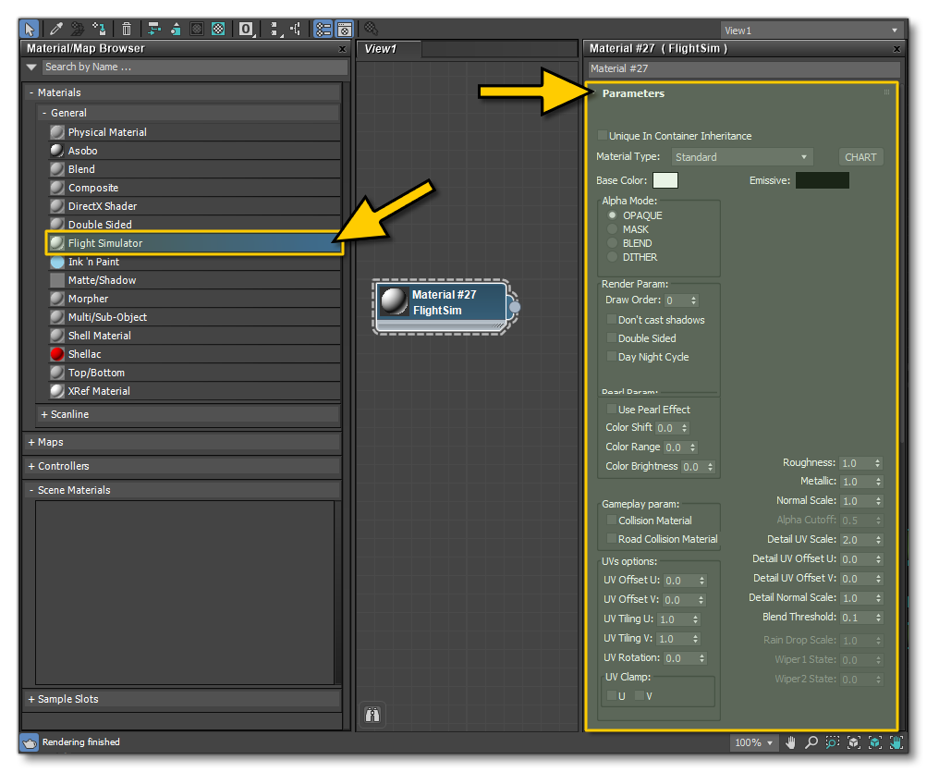Select the OPAQUE alpha mode
Screen dimensions: 927x772
tap(611, 214)
